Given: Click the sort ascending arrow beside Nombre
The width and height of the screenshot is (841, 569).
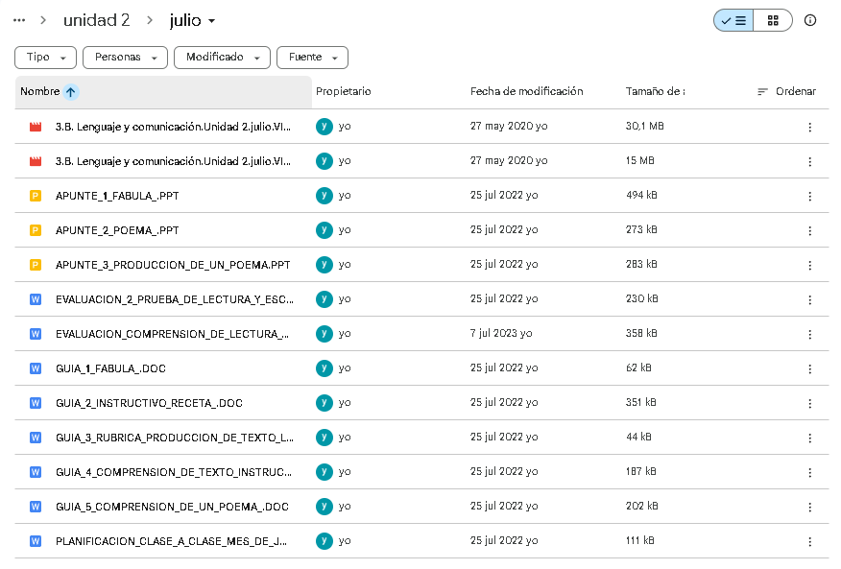Looking at the screenshot, I should [70, 92].
